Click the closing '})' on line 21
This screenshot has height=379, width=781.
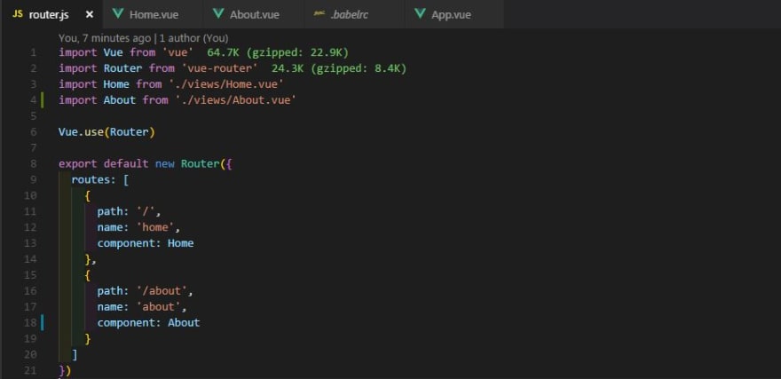click(x=65, y=370)
